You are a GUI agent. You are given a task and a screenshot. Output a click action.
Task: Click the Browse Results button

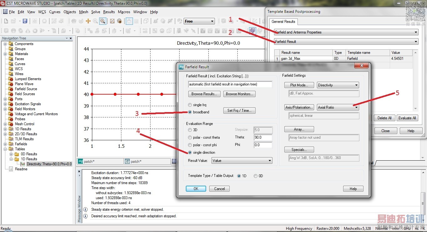click(205, 94)
